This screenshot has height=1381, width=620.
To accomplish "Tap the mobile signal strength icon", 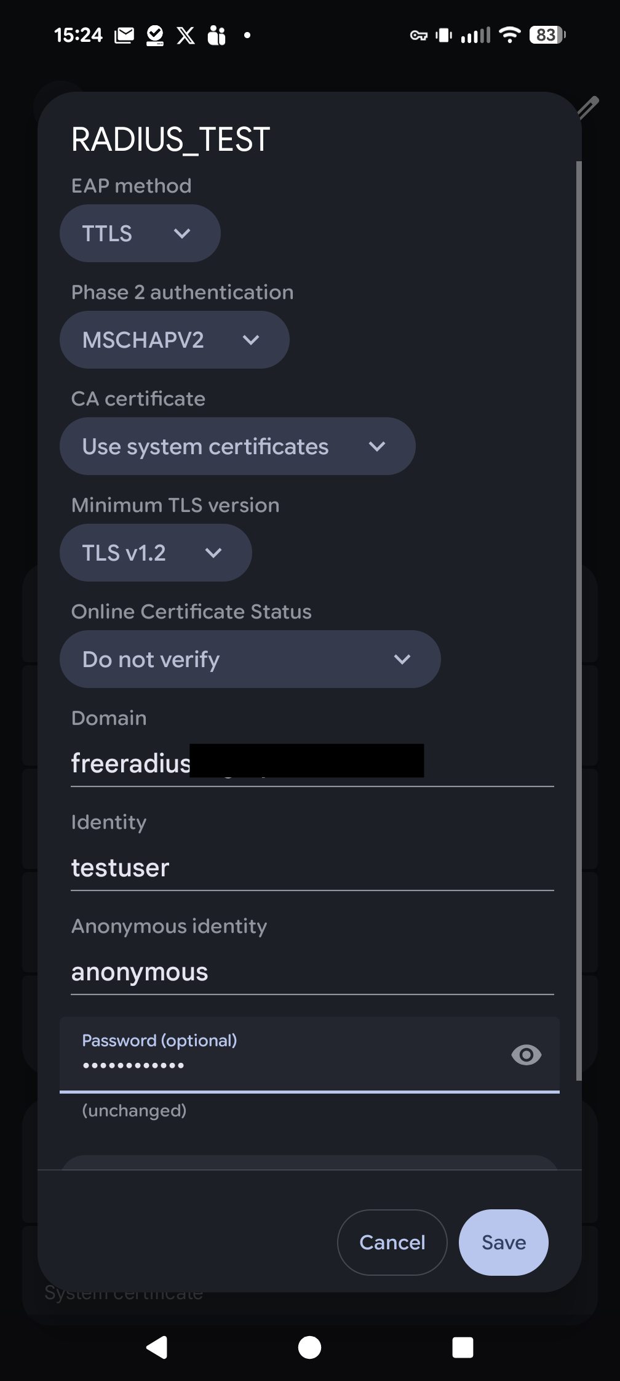I will [475, 34].
